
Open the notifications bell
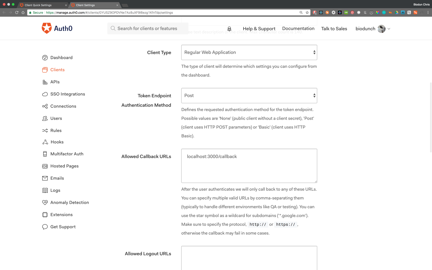(229, 29)
